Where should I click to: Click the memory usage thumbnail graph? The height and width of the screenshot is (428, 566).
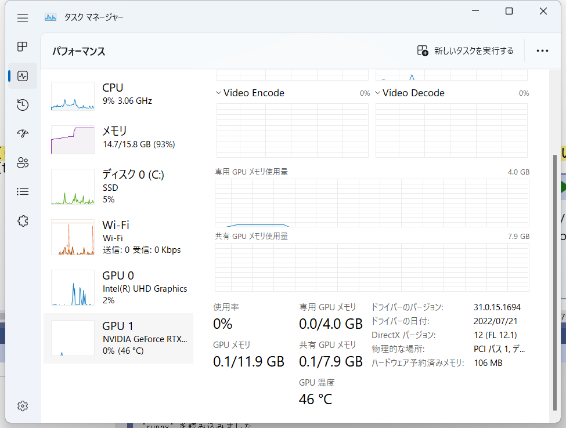73,140
